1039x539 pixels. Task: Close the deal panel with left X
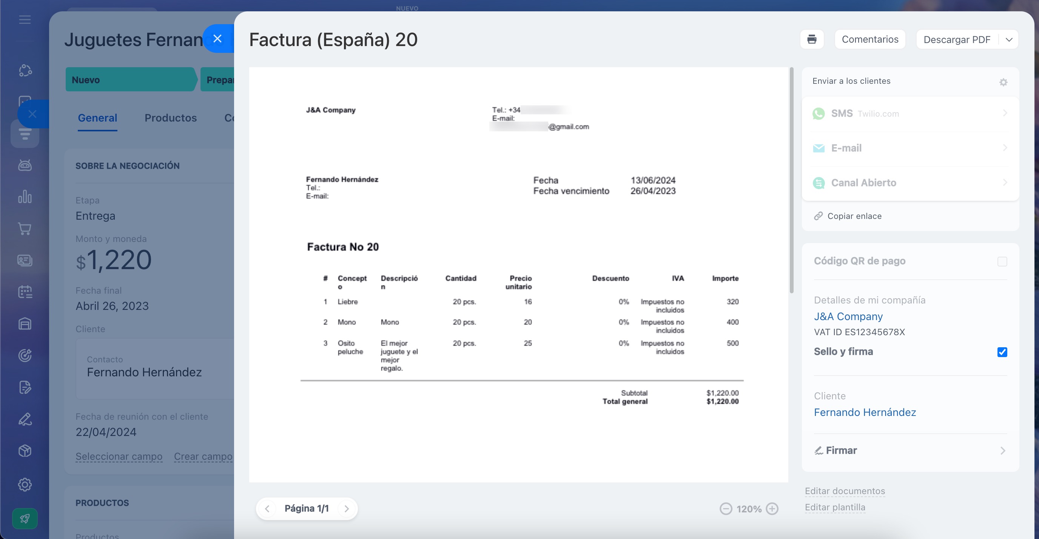tap(33, 114)
